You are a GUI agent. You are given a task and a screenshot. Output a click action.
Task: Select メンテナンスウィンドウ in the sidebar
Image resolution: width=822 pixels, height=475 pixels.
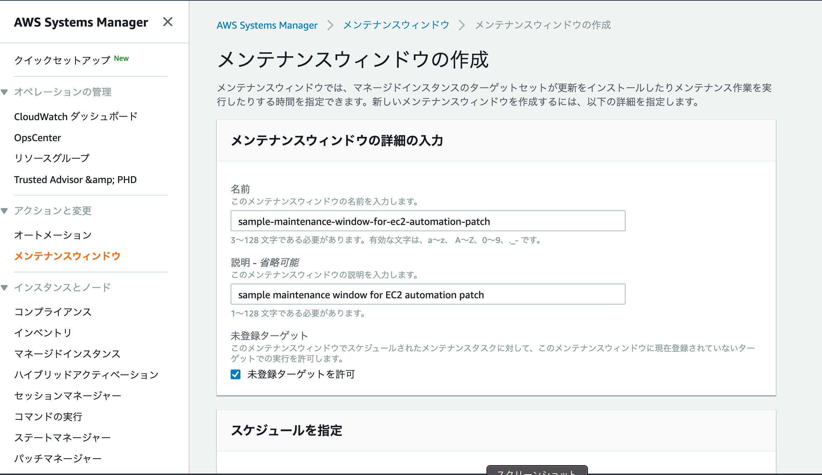tap(67, 256)
